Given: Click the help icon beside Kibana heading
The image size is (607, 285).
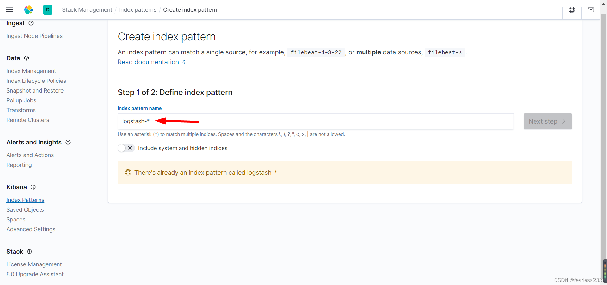Looking at the screenshot, I should [33, 187].
